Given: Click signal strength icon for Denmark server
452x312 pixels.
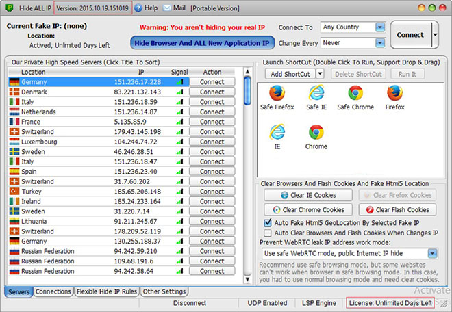Looking at the screenshot, I should (179, 92).
